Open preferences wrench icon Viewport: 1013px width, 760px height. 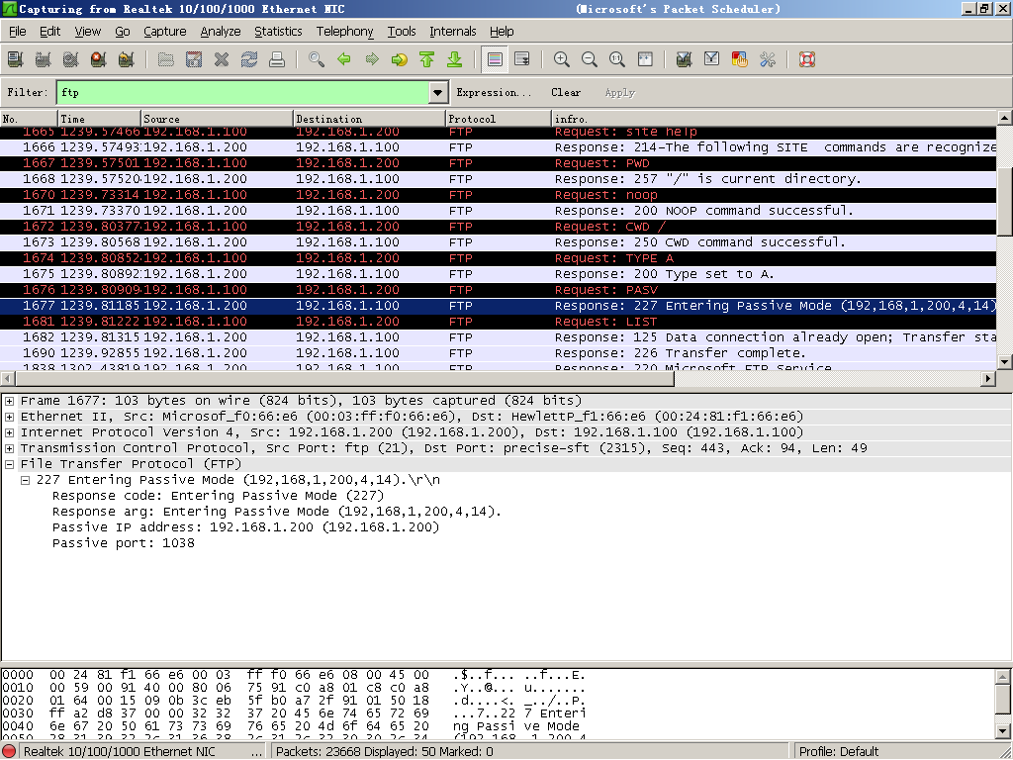pos(768,59)
